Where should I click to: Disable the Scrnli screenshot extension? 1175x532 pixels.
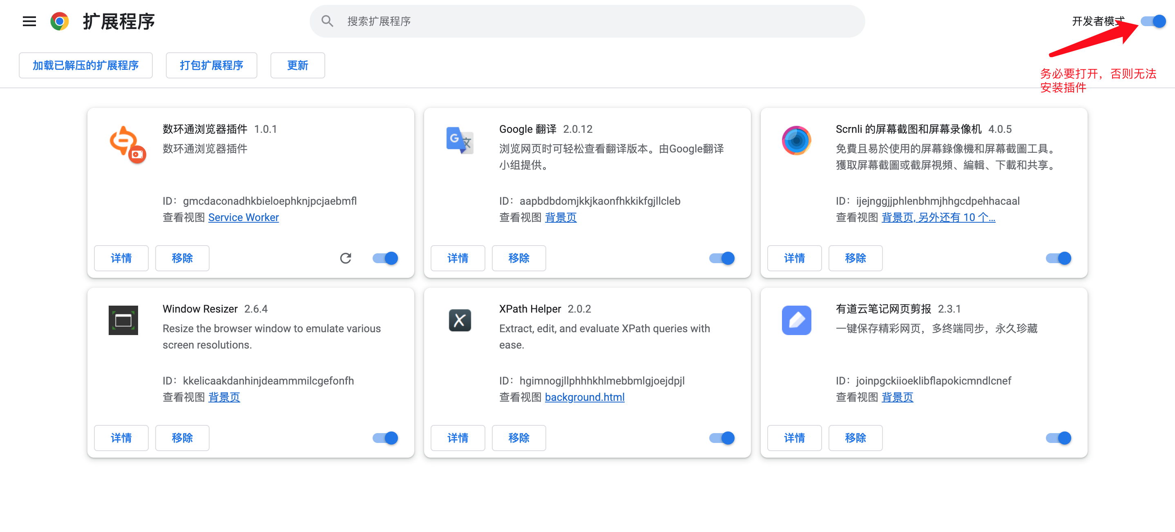click(1059, 258)
